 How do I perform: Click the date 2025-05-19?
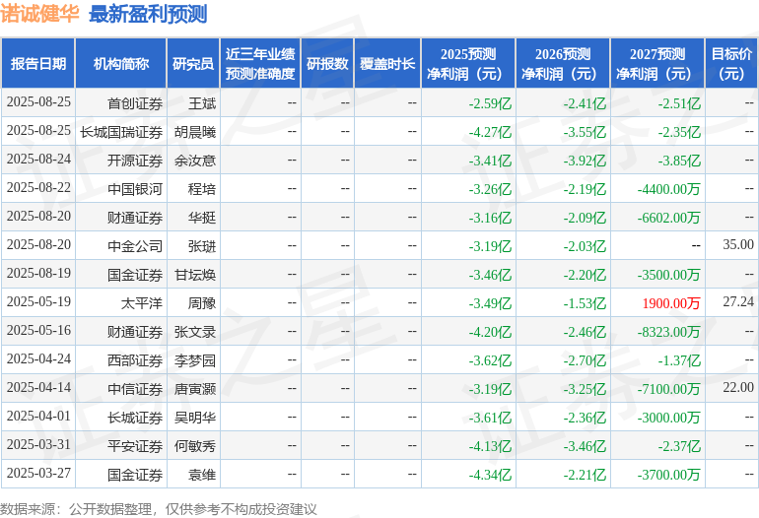click(38, 301)
